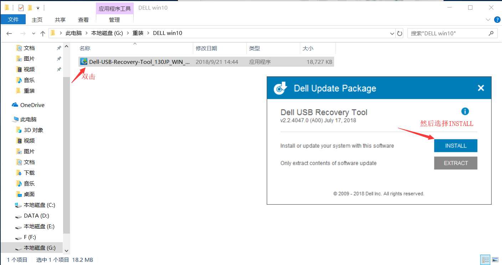Select 本地磁盘 (G:) in navigation pane
This screenshot has width=502, height=265.
pyautogui.click(x=39, y=248)
